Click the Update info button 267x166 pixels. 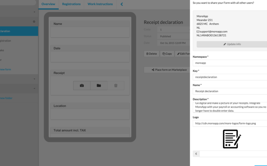[x=232, y=44]
